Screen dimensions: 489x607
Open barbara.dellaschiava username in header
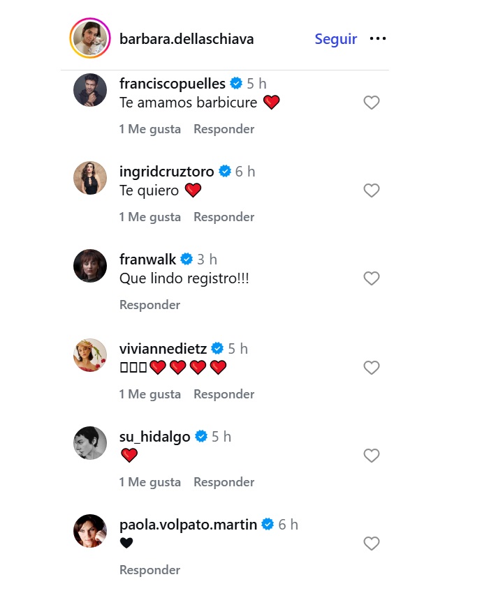click(187, 39)
